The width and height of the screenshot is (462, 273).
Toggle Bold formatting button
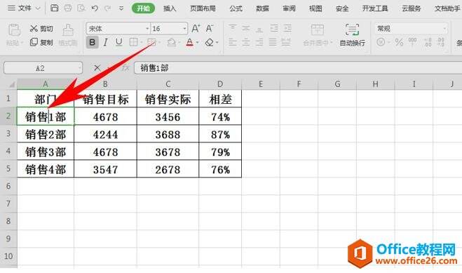(92, 42)
